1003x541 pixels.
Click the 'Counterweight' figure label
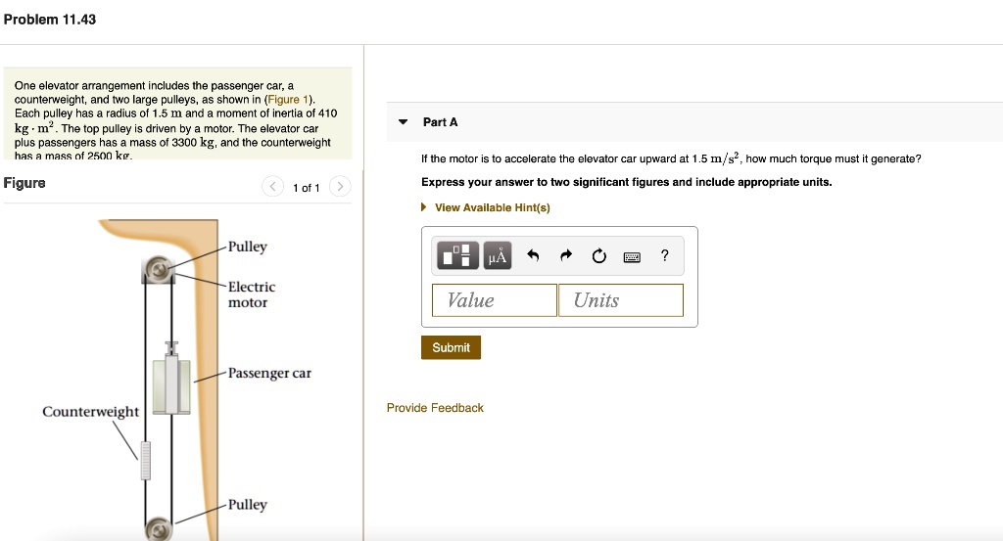90,411
